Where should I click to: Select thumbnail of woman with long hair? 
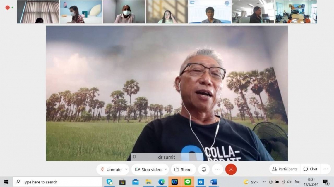[x=167, y=12]
